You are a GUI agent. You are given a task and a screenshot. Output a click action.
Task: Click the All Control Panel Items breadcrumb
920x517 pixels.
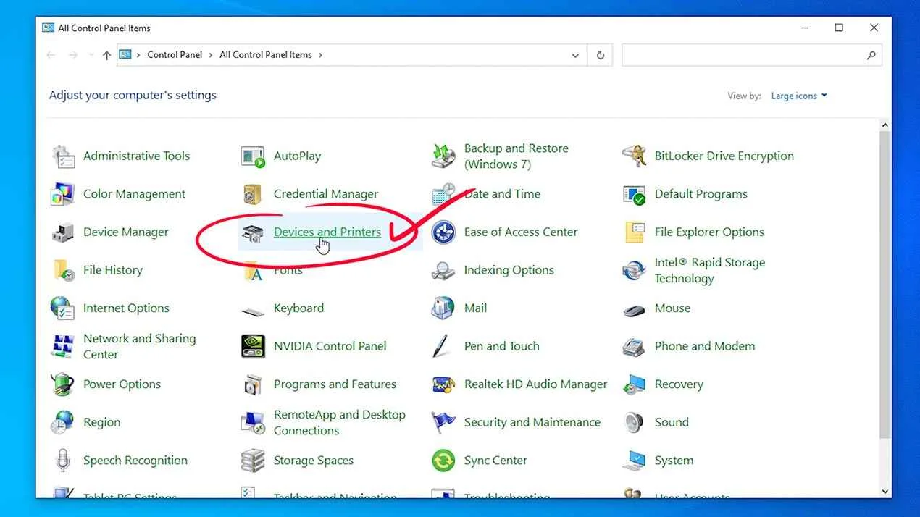[x=266, y=55]
